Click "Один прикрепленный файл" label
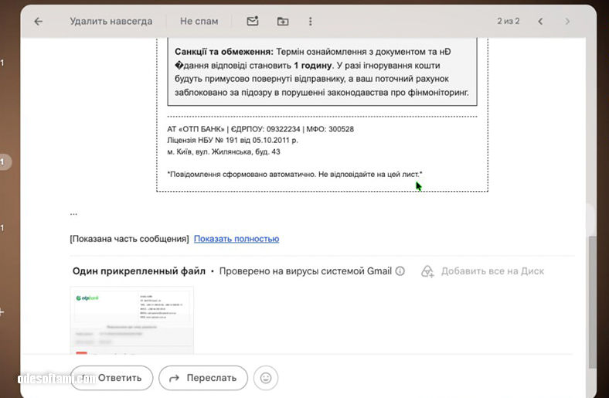This screenshot has height=398, width=609. 138,271
